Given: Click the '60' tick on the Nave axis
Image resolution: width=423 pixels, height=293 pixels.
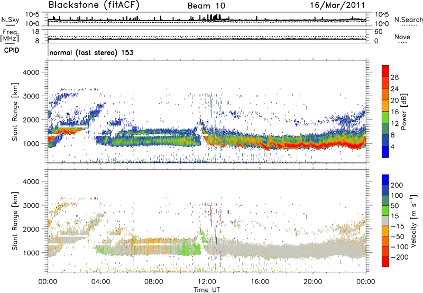Looking at the screenshot, I should pos(378,32).
